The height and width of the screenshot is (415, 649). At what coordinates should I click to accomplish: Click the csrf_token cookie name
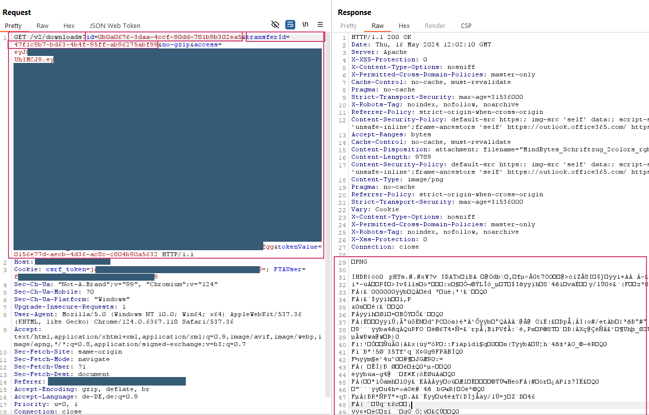tap(67, 269)
